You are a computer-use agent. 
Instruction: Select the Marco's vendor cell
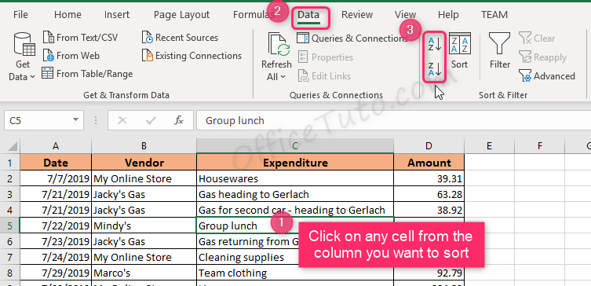click(x=144, y=273)
